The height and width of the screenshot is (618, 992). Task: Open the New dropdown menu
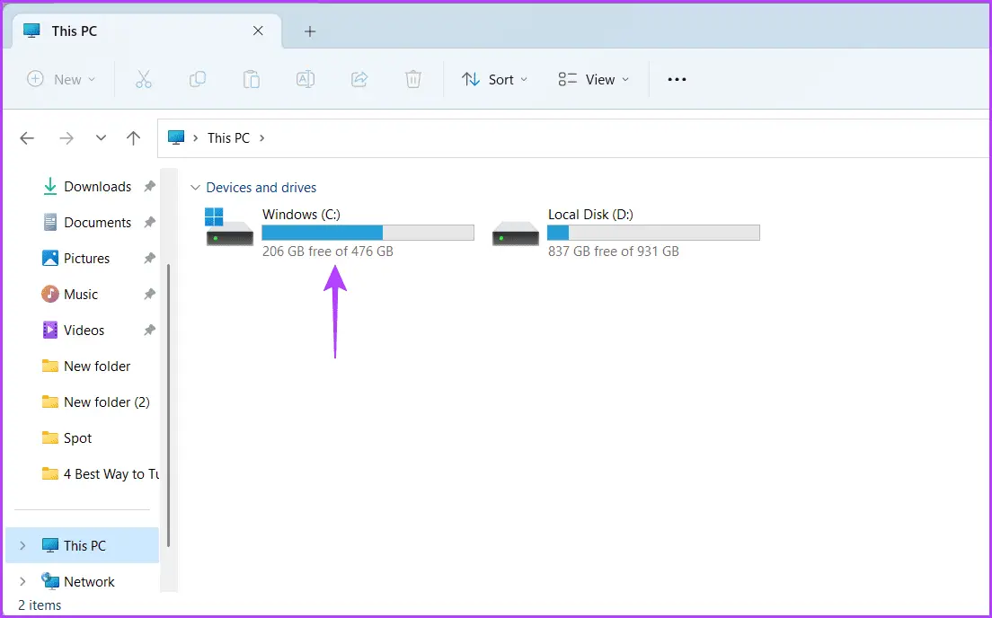(61, 79)
